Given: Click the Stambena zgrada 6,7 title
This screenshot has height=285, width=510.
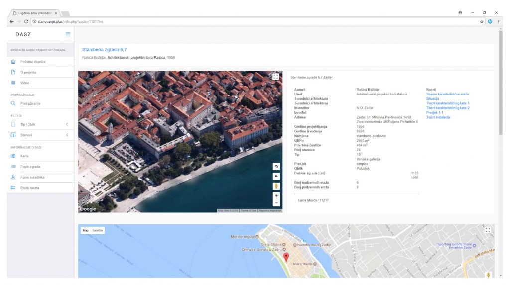Looking at the screenshot, I should 104,49.
